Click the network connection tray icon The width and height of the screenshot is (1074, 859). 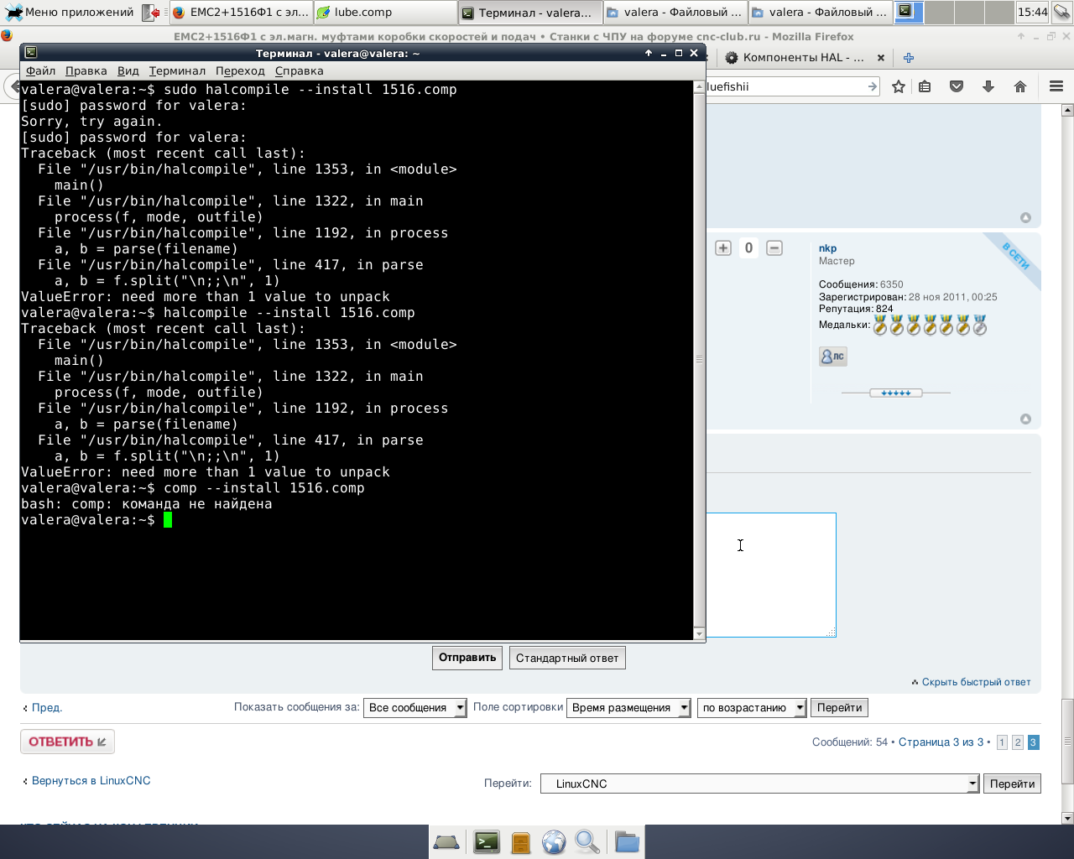pos(1062,12)
